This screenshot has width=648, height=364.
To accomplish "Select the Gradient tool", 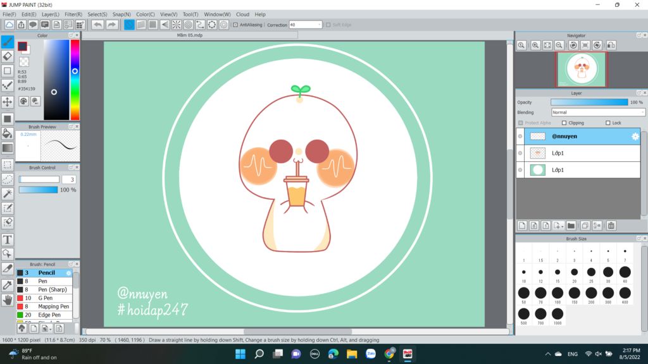I will coord(8,148).
